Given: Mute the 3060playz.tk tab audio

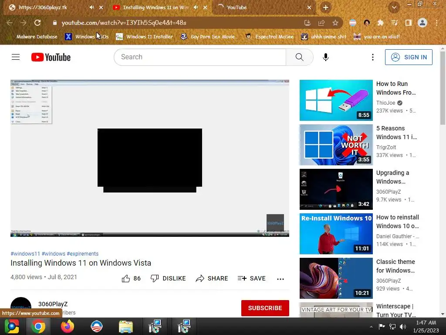Looking at the screenshot, I should coord(91,7).
